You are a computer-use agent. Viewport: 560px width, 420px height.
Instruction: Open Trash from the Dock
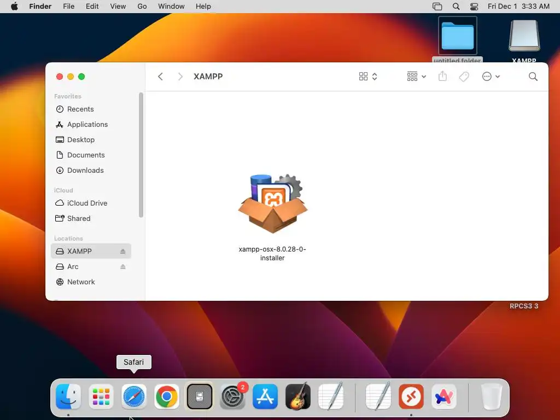pos(492,396)
